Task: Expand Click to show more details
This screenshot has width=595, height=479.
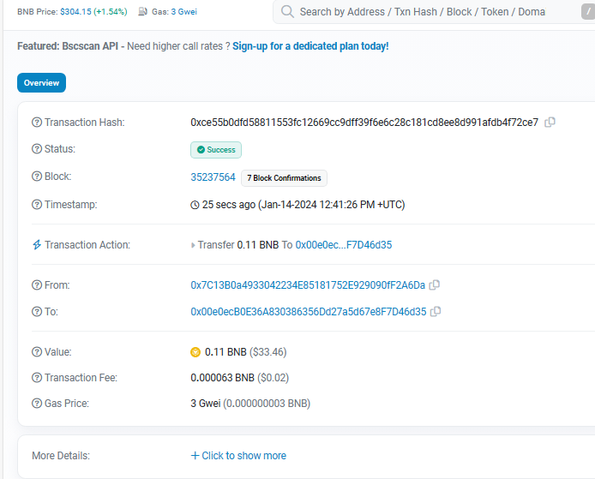Action: [238, 456]
